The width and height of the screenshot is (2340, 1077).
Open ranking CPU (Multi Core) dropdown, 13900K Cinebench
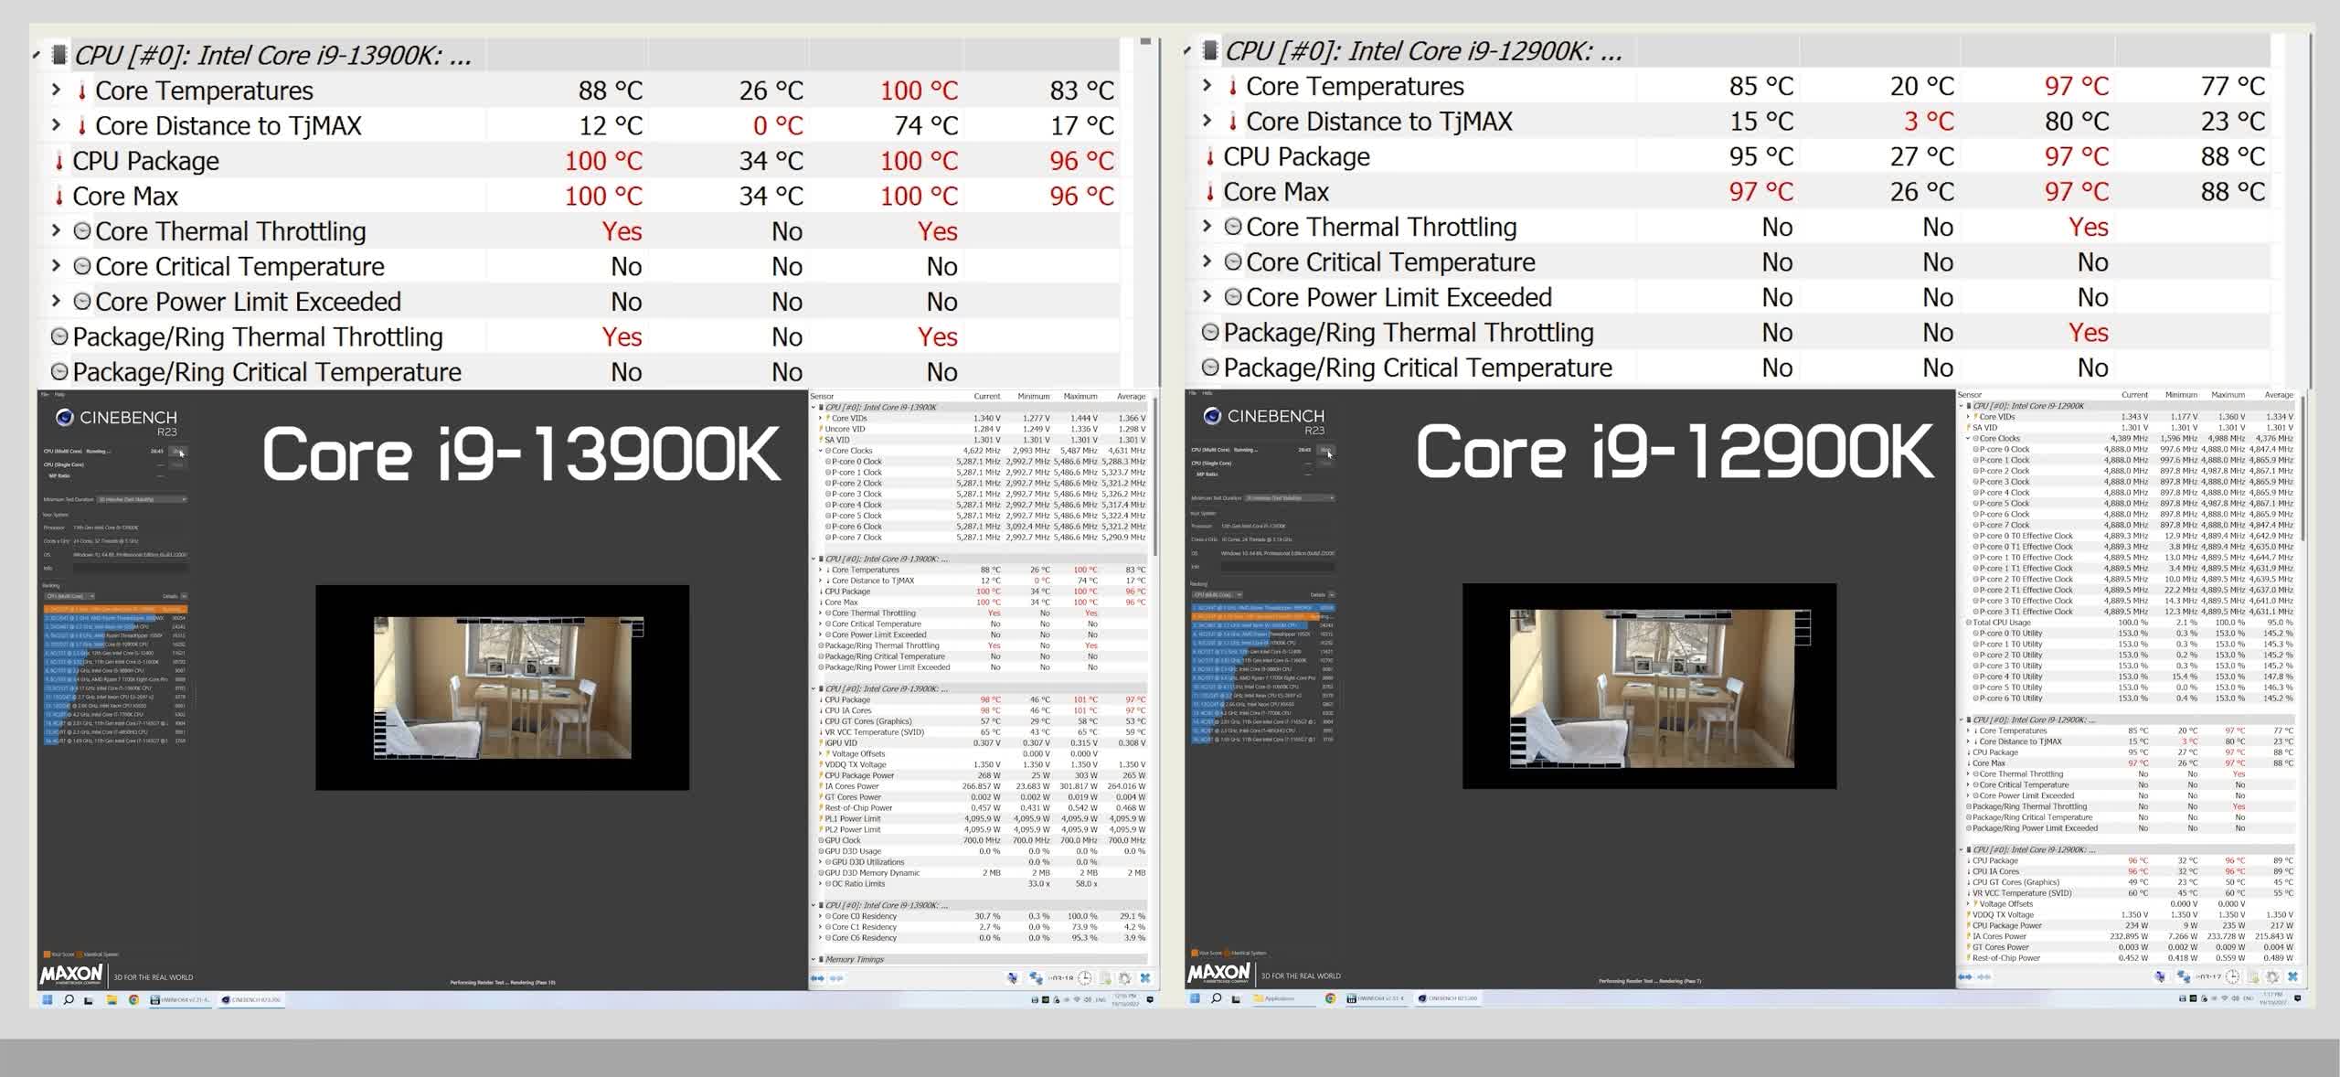pyautogui.click(x=69, y=596)
